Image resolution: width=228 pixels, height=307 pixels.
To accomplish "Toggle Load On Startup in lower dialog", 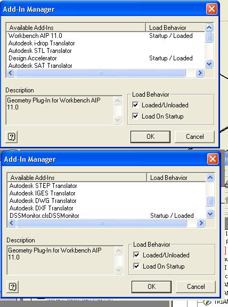I will (x=136, y=266).
